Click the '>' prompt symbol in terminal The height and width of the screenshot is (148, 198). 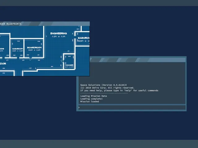pos(79,108)
